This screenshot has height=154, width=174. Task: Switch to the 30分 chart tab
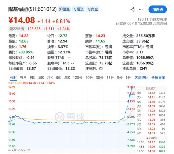[x=100, y=78]
